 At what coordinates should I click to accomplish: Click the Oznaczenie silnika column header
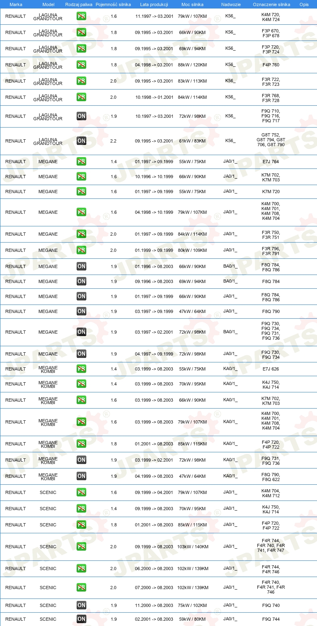pos(271,4)
